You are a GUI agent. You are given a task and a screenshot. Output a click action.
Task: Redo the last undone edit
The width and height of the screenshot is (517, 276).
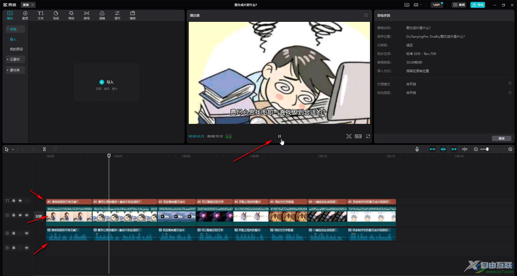point(34,149)
